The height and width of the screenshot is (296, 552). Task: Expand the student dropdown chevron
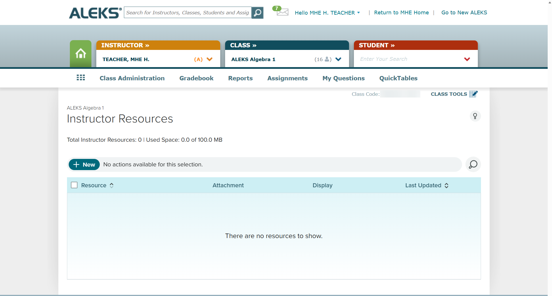[467, 59]
